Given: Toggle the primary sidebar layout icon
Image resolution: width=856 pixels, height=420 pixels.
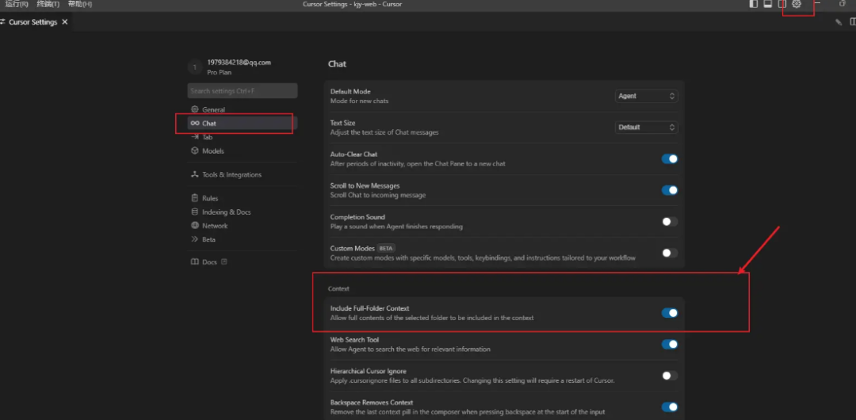Looking at the screenshot, I should click(753, 5).
